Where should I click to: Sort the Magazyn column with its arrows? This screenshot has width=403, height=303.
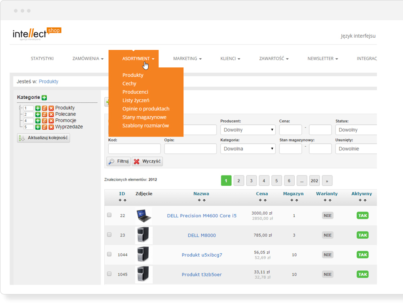click(294, 200)
